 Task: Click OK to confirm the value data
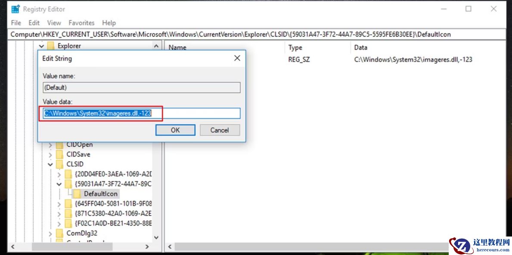pyautogui.click(x=175, y=130)
